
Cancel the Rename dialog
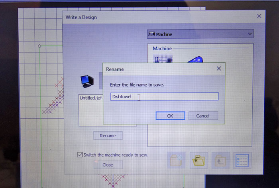point(203,116)
